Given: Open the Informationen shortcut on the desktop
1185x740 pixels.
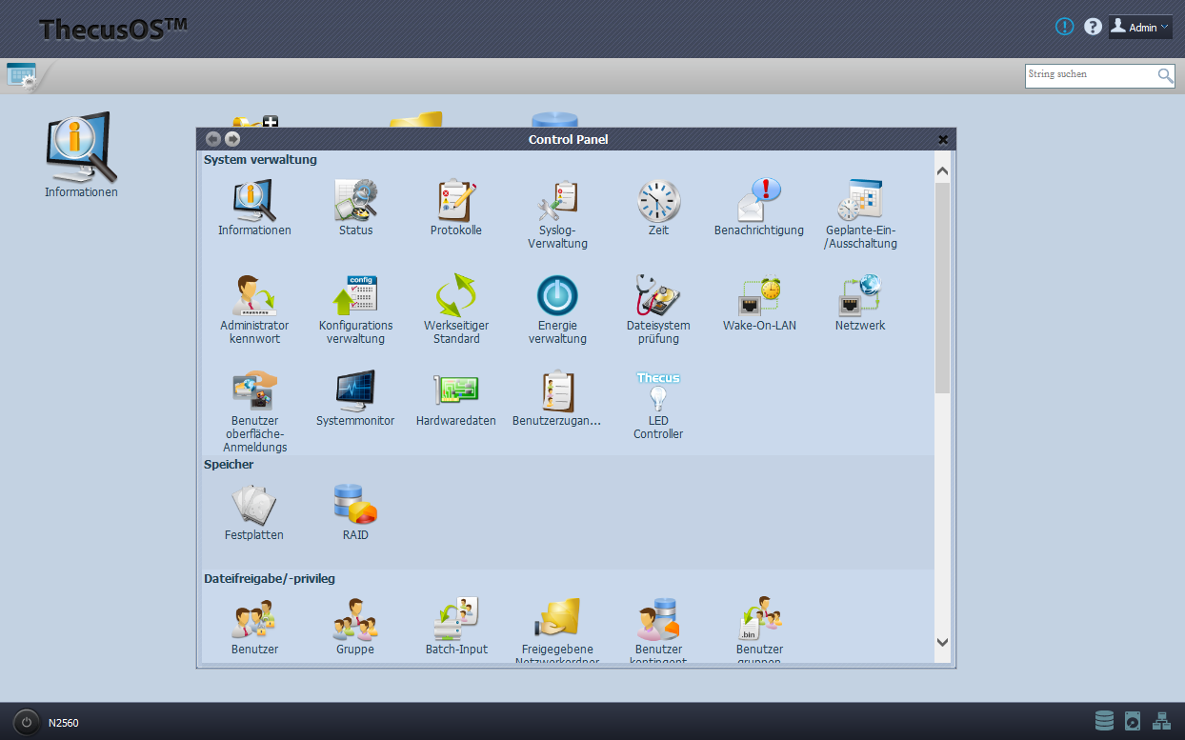Looking at the screenshot, I should click(81, 154).
